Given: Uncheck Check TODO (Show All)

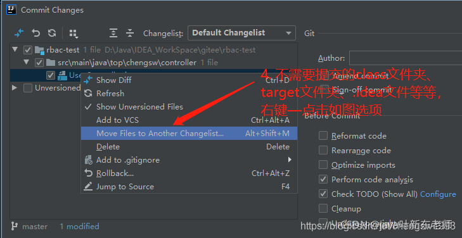Looking at the screenshot, I should pos(323,194).
